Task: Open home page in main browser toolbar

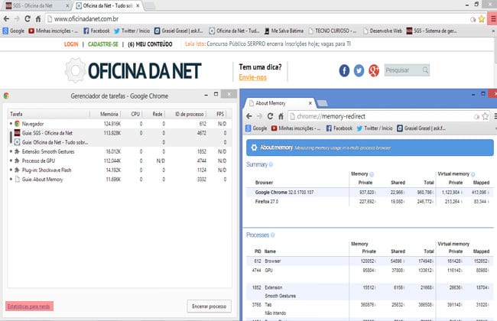Action: tap(38, 19)
